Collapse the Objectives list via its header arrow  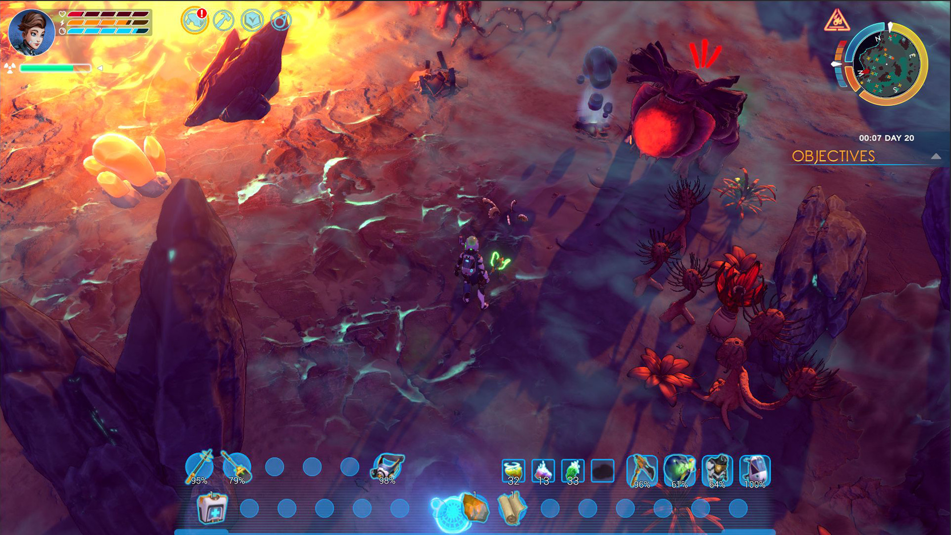pyautogui.click(x=936, y=157)
